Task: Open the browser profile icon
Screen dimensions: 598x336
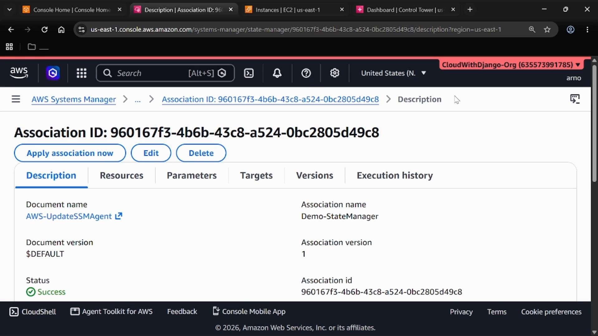Action: tap(571, 30)
